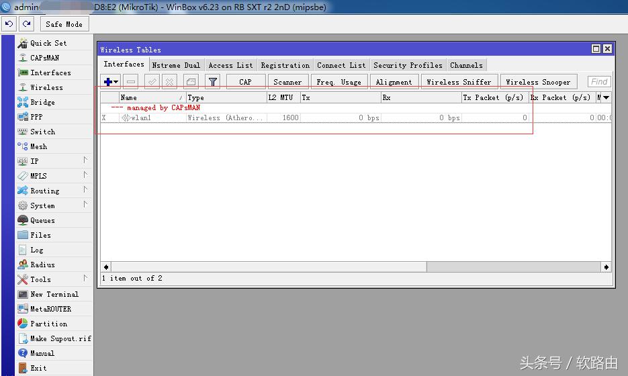
Task: Open the Queues section
Action: point(42,220)
